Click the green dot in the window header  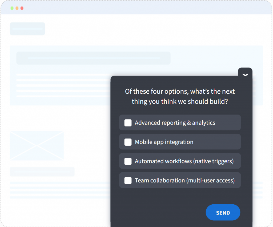[12, 8]
